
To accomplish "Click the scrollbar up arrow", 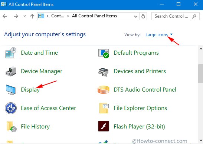I will 201,49.
